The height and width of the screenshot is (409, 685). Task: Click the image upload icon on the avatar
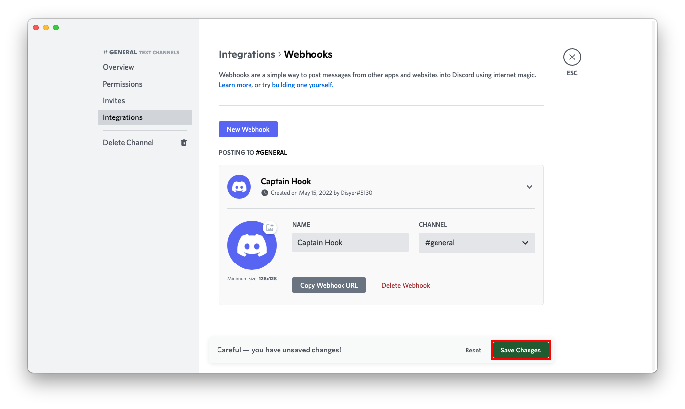(x=270, y=227)
